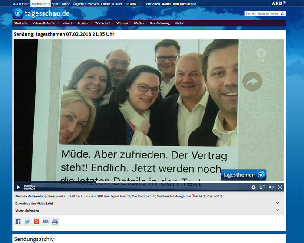Open the 'Inland' dropdown menu
This screenshot has height=243, width=304.
coord(68,23)
